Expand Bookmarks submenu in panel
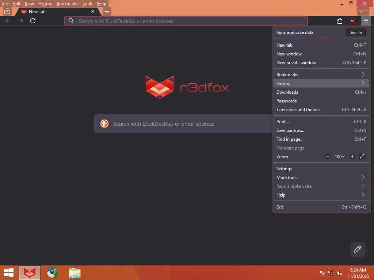374x280 pixels. (x=321, y=74)
